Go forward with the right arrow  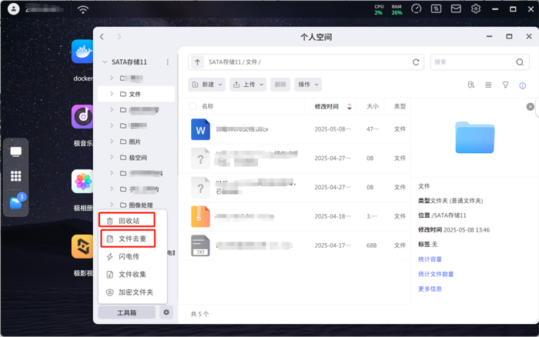pyautogui.click(x=119, y=37)
